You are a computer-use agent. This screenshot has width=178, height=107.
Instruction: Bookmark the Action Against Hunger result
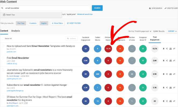164,87
